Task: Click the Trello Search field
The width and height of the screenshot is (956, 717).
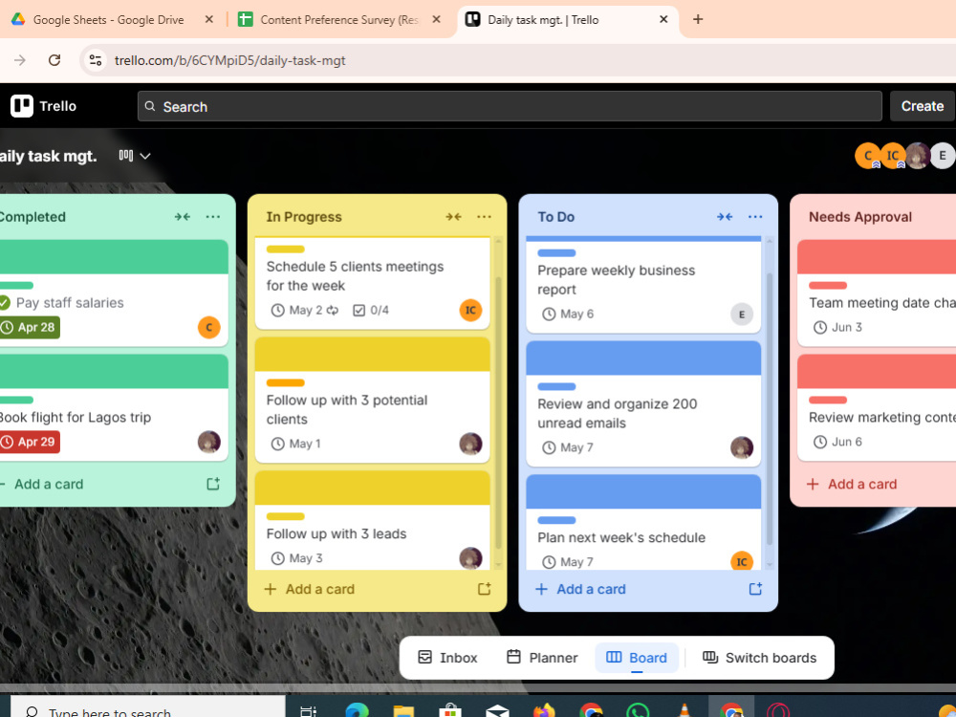Action: [x=510, y=107]
